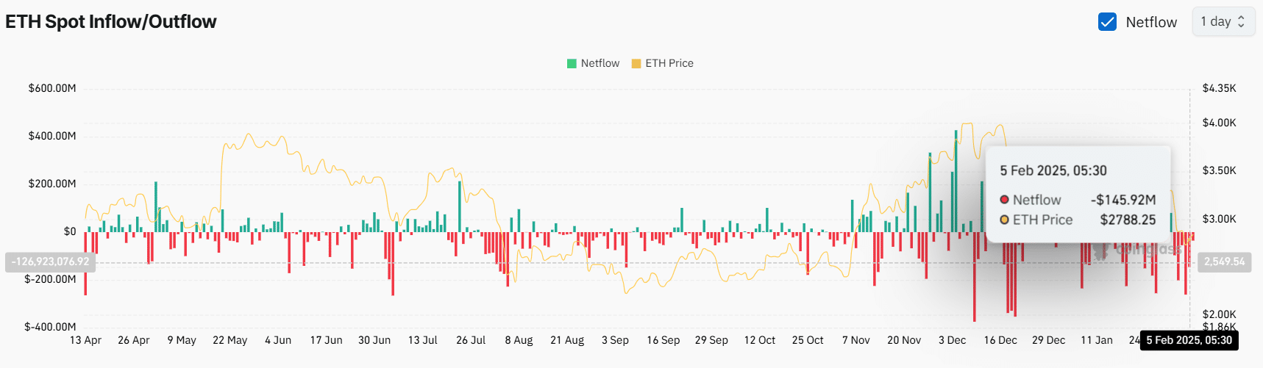Click the "3 Dec" x-axis date label
Screen dimensions: 1263x368
[952, 340]
